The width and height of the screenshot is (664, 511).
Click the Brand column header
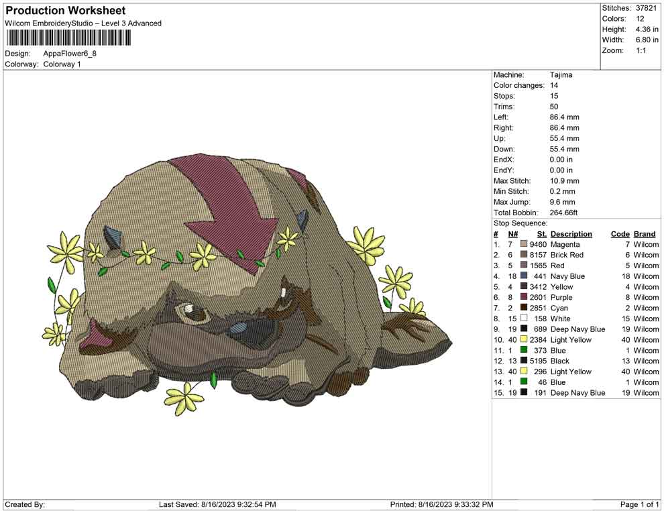point(645,234)
